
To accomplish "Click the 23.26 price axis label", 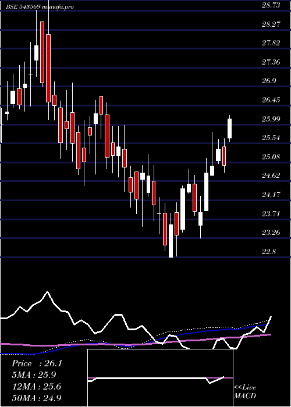I will [271, 233].
